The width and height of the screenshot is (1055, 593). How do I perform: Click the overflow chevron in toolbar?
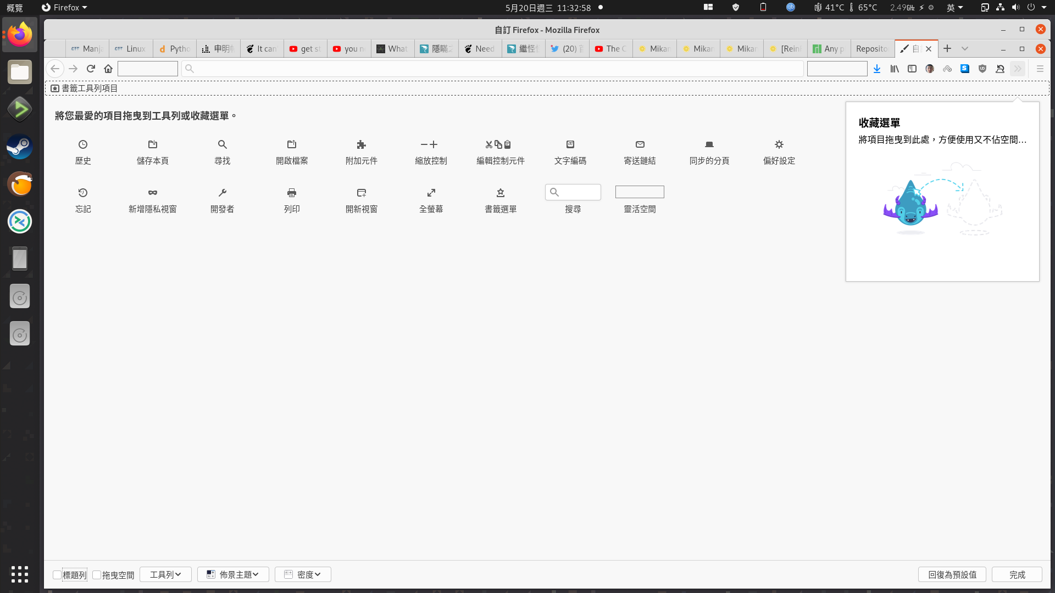point(1018,69)
